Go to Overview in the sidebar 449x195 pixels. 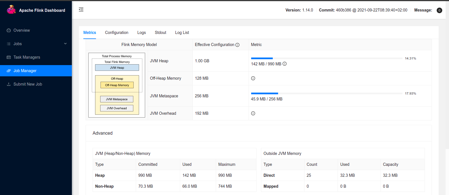[x=36, y=30]
